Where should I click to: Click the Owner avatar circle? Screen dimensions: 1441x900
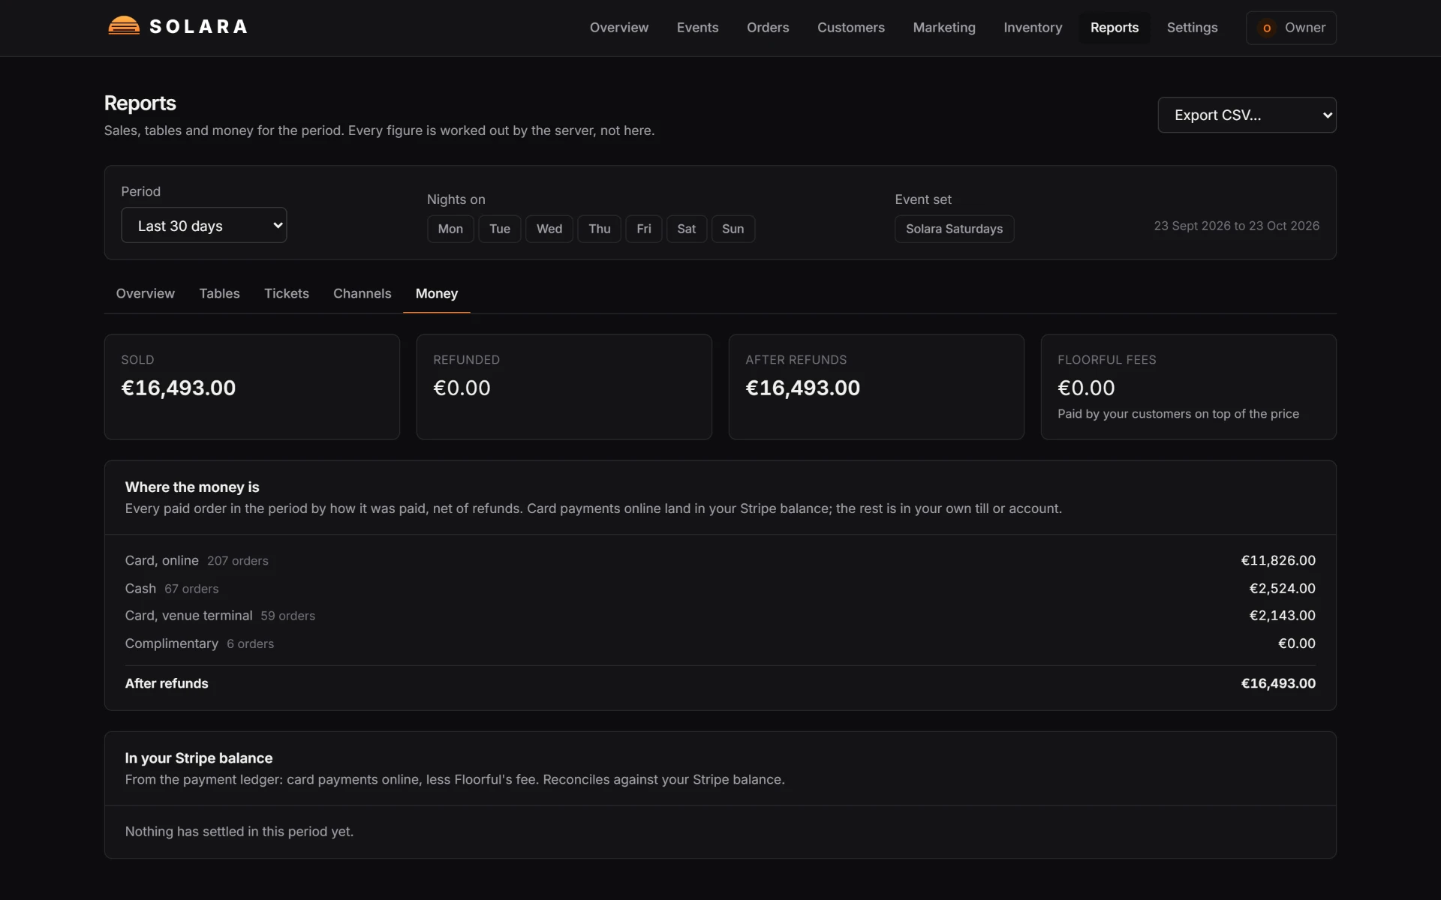1267,28
